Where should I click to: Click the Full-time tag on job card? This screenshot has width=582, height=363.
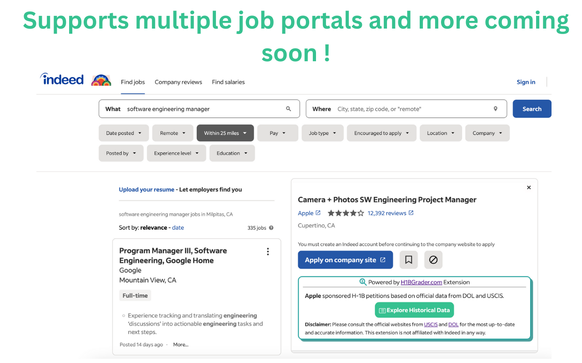tap(135, 295)
